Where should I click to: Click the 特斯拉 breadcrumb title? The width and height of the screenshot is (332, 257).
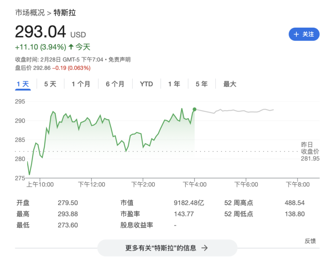click(65, 13)
